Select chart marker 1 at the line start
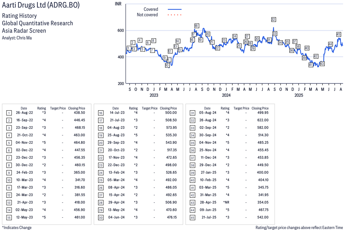 click(x=129, y=48)
